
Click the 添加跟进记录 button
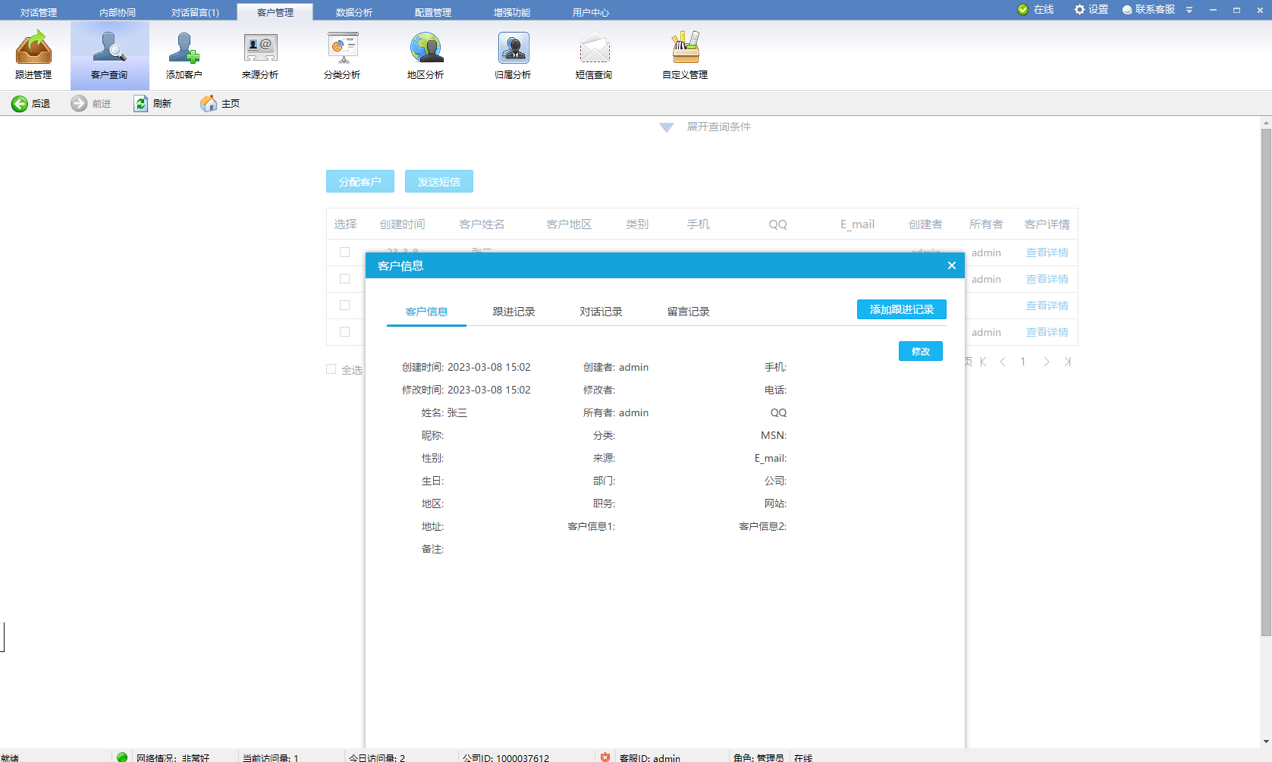click(901, 309)
